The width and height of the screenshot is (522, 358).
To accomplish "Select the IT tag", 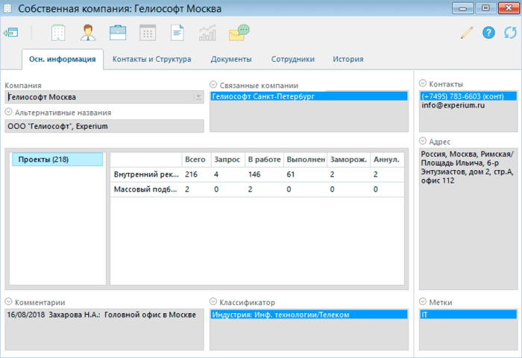I will (468, 315).
